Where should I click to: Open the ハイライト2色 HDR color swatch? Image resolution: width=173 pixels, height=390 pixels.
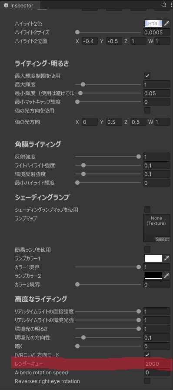pyautogui.click(x=153, y=23)
